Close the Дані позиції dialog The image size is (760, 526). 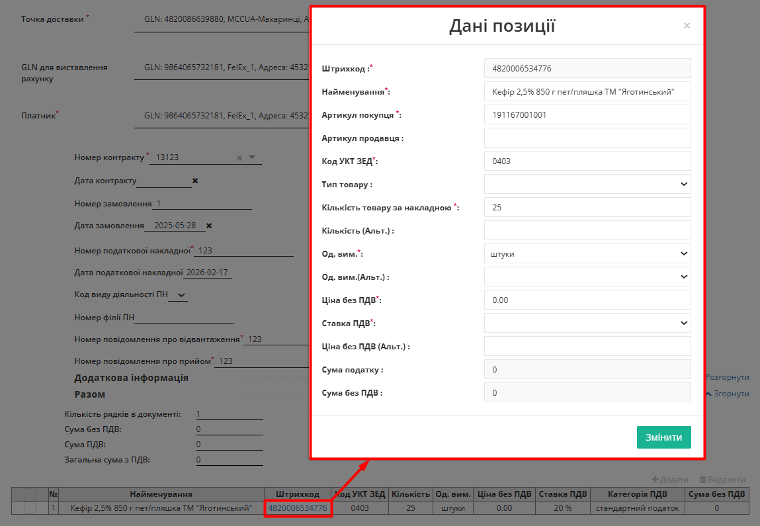687,26
